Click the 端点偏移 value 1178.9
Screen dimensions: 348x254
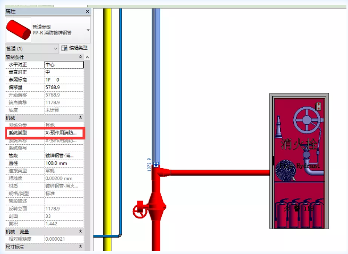[x=64, y=102]
